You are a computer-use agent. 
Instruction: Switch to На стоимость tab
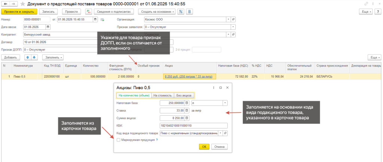163,96
